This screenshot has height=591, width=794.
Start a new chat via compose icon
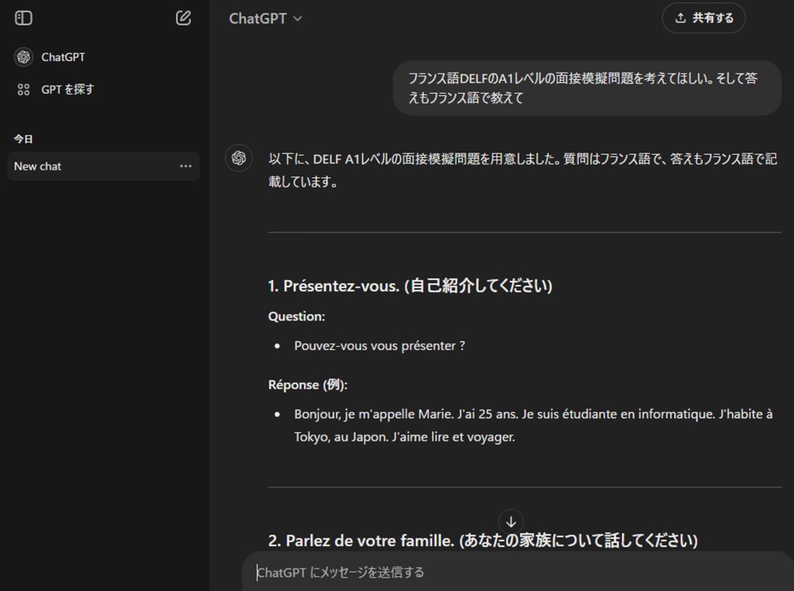183,18
